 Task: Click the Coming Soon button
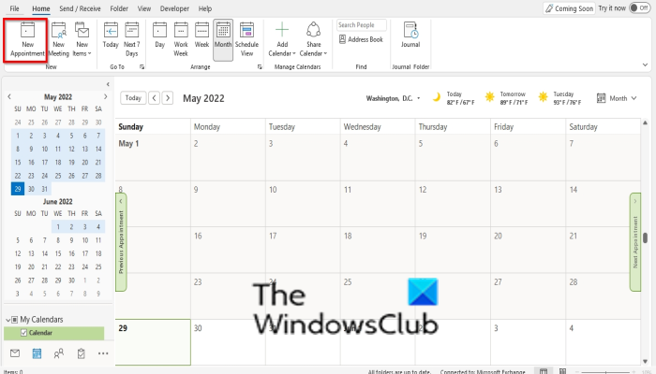(569, 8)
